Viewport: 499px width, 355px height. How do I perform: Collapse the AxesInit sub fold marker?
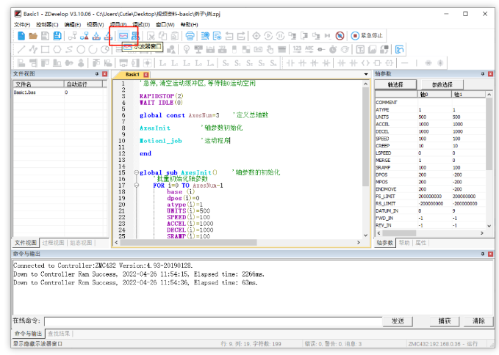click(137, 172)
